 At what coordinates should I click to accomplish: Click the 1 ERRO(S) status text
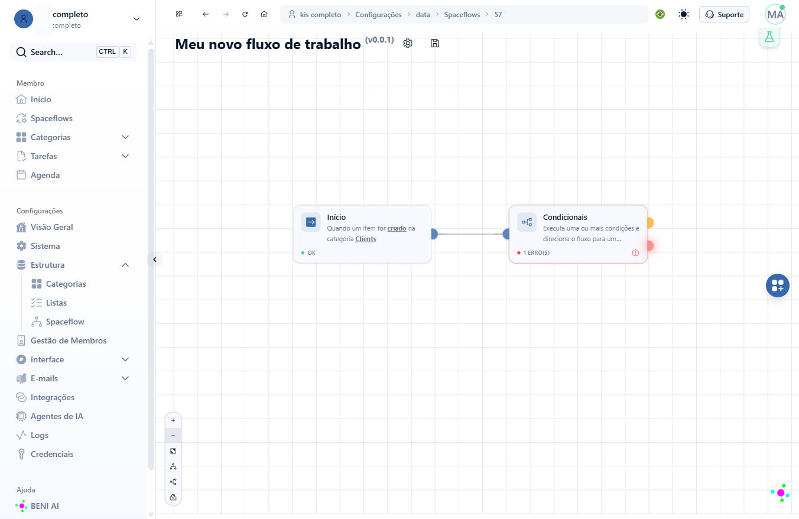(x=537, y=253)
